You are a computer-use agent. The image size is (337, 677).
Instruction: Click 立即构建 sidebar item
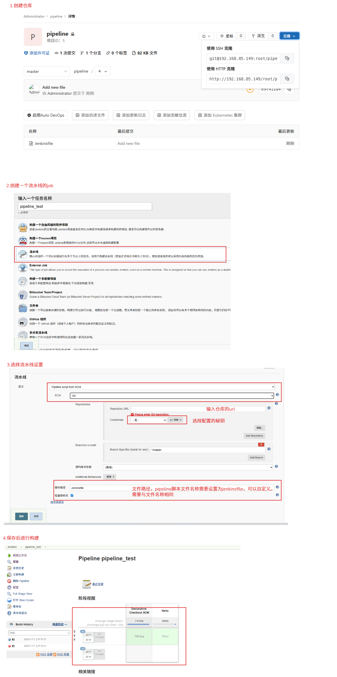(18, 574)
